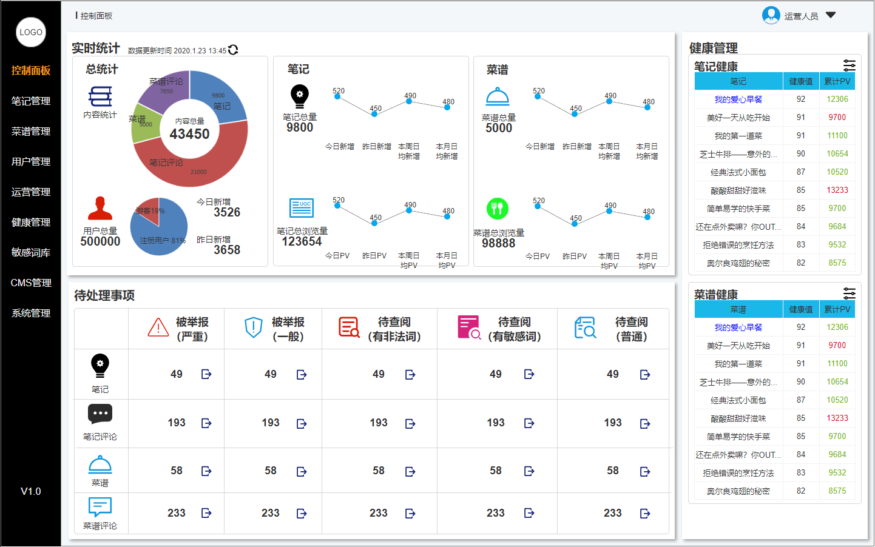Open the 菜谱健康 filter settings icon
Image resolution: width=875 pixels, height=547 pixels.
coord(849,294)
